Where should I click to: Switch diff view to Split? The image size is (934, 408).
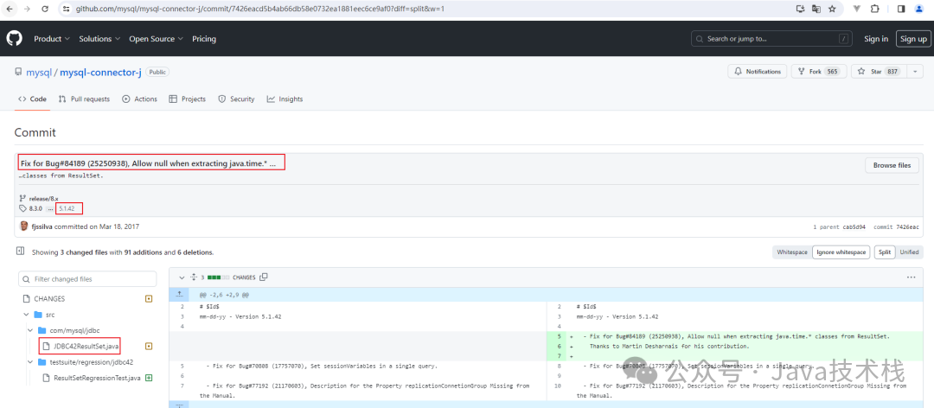(x=885, y=252)
